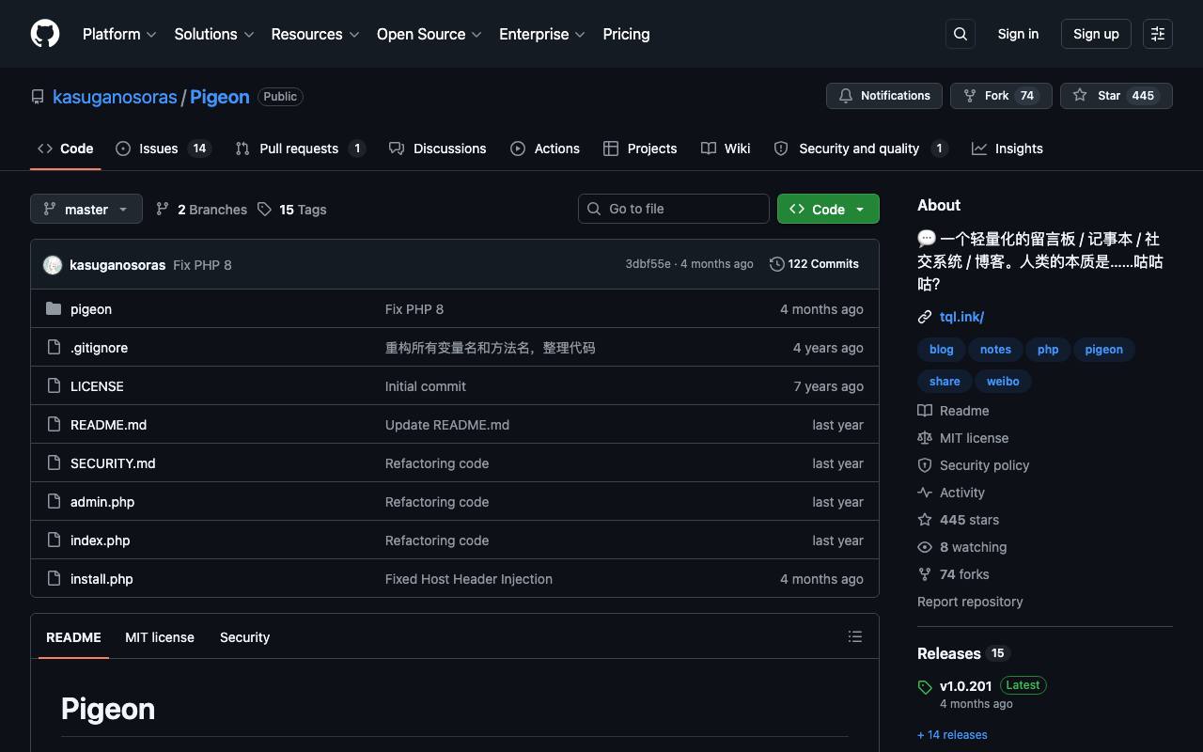This screenshot has width=1203, height=752.
Task: Open the Pricing page
Action: (626, 34)
